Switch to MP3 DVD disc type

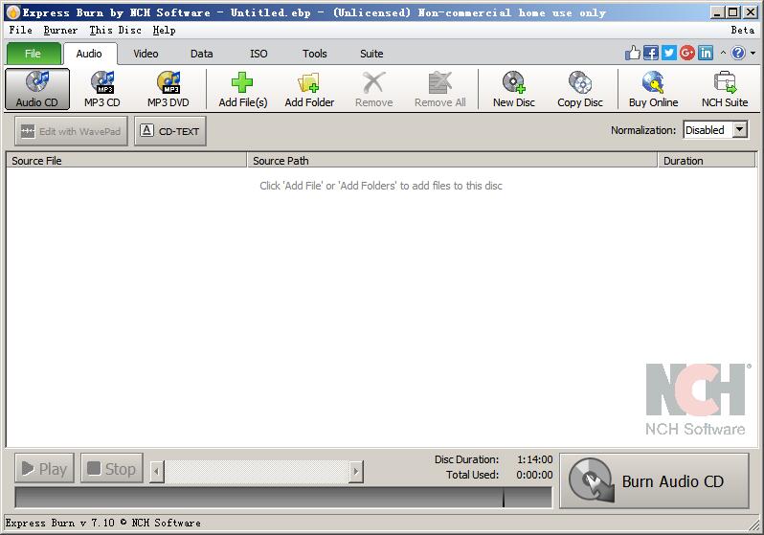click(169, 89)
